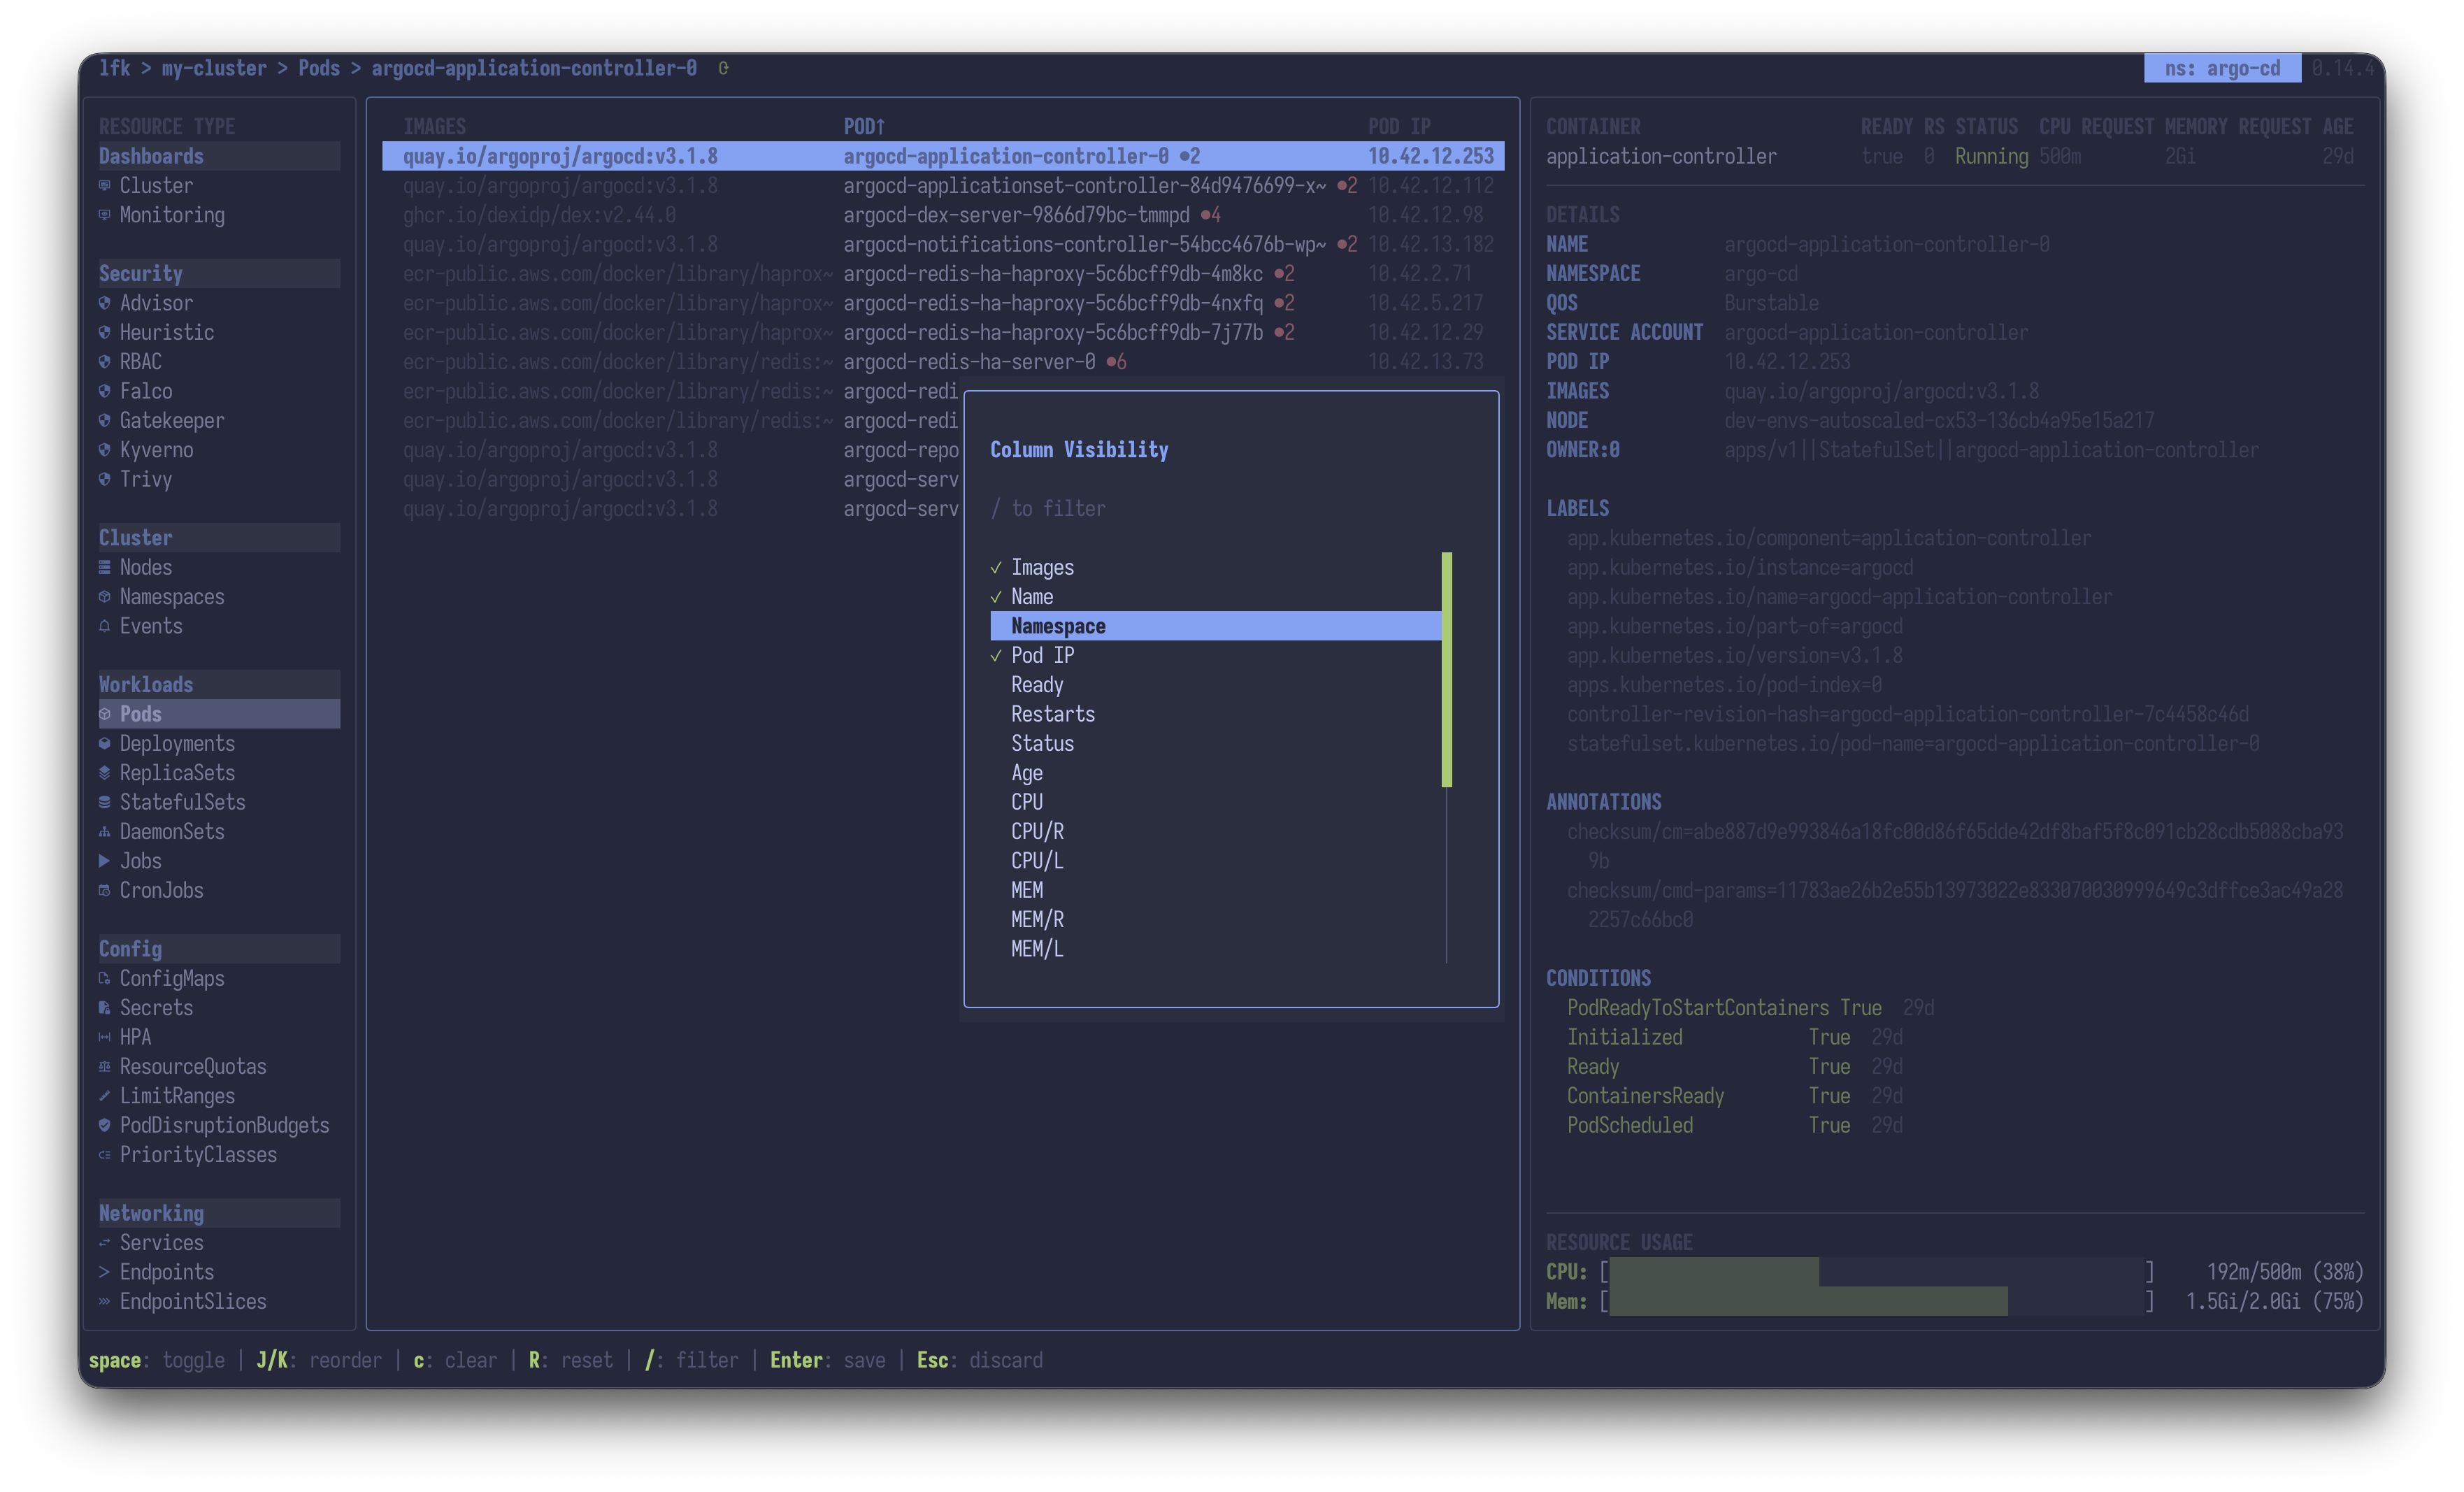Toggle the Namespace column visibility
Viewport: 2464px width, 1492px height.
tap(1215, 626)
